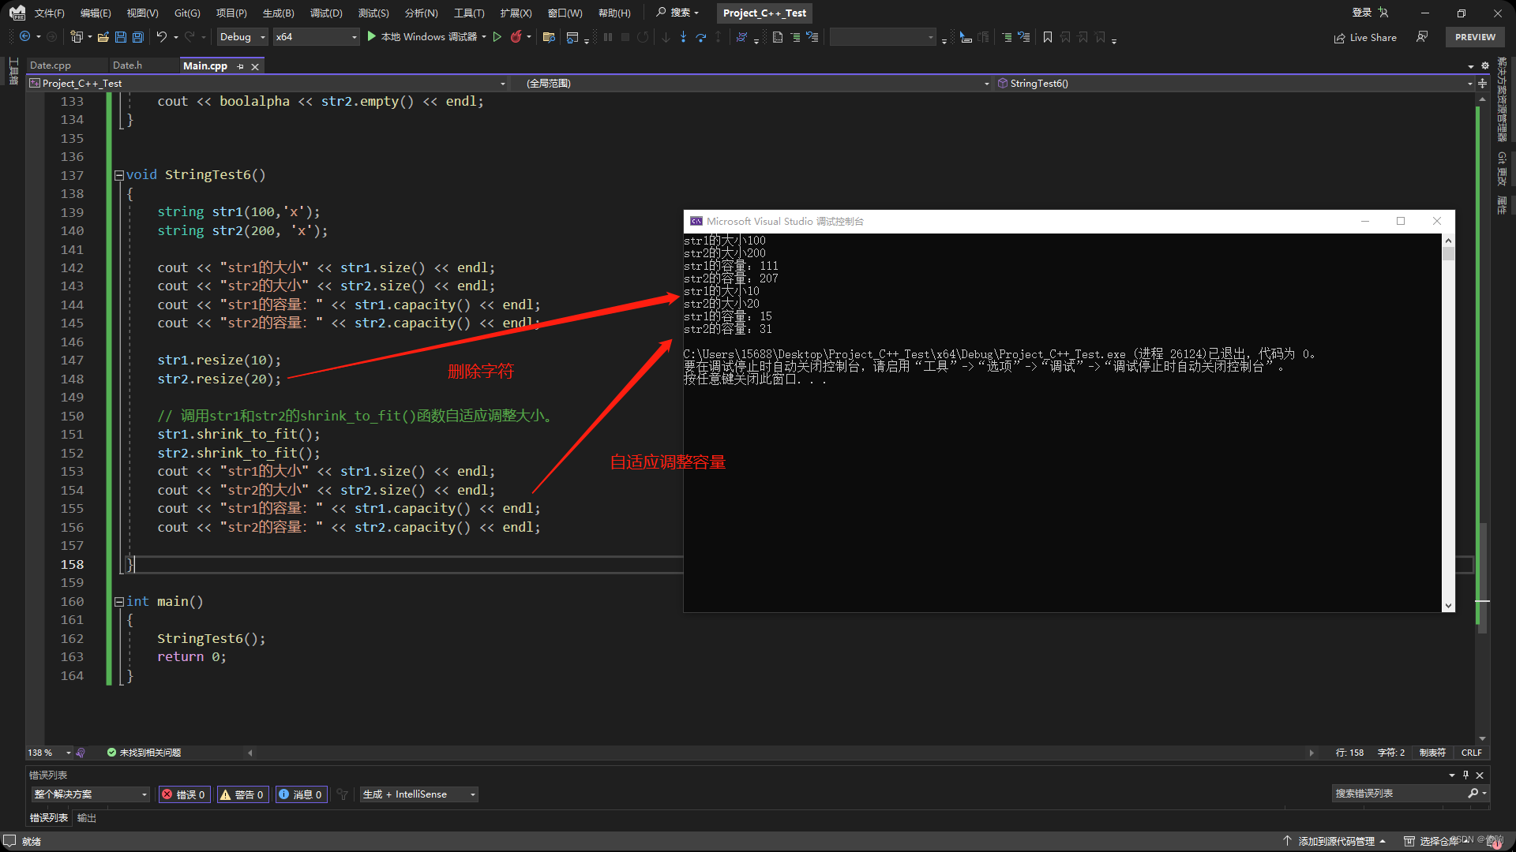1516x852 pixels.
Task: Click the 制表符 indentation indicator
Action: [1432, 753]
